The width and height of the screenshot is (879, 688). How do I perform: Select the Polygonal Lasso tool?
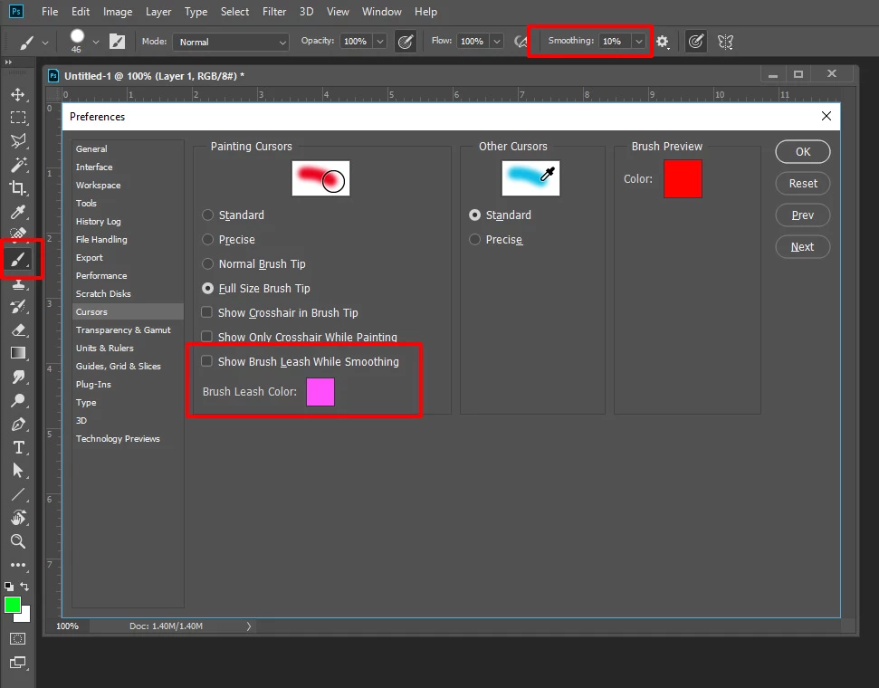point(18,140)
